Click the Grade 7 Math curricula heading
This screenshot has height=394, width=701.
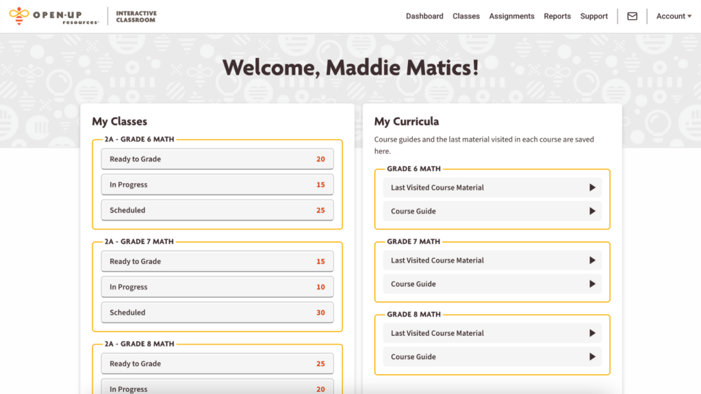click(x=413, y=241)
